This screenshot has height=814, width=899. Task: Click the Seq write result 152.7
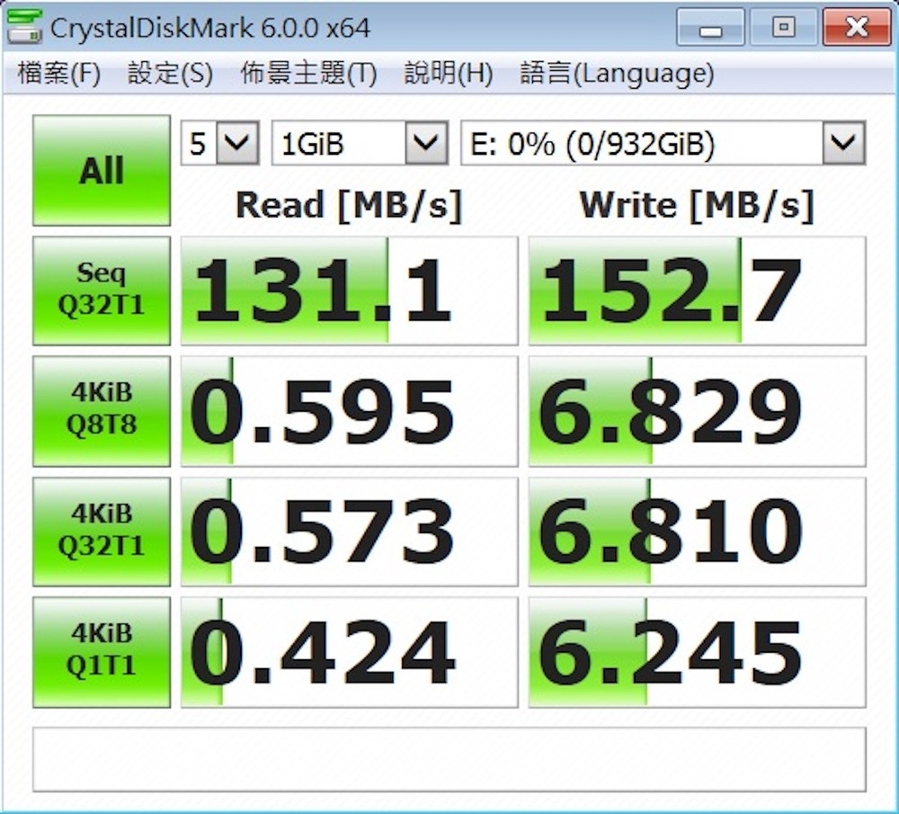click(x=697, y=291)
